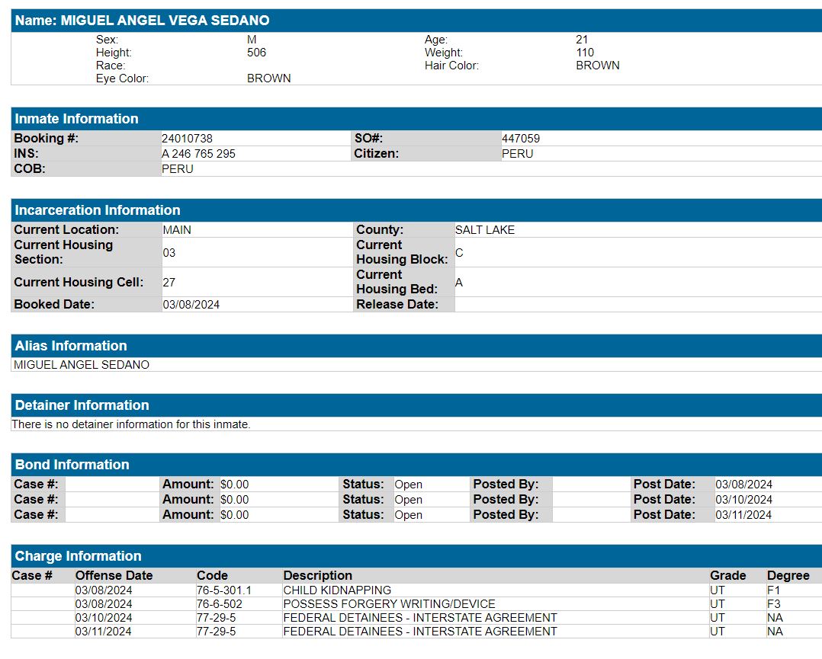Select SO number 447059
This screenshot has height=659, width=822.
point(521,139)
